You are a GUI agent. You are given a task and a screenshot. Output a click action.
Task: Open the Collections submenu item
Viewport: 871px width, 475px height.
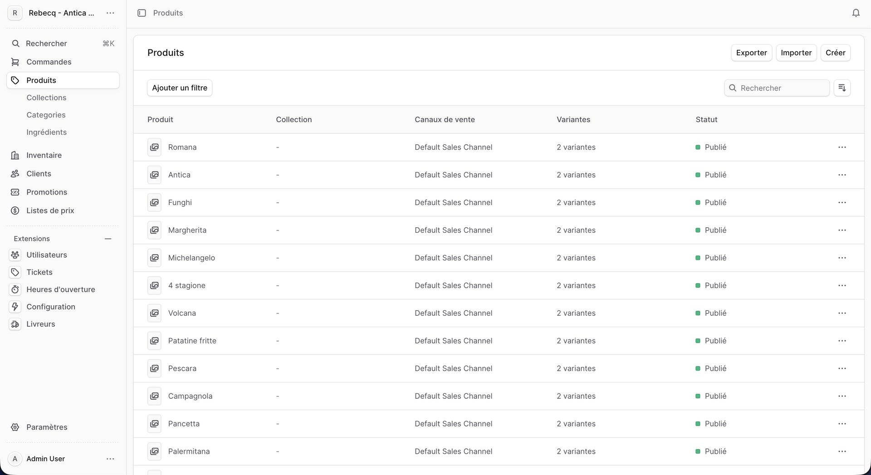click(x=46, y=98)
